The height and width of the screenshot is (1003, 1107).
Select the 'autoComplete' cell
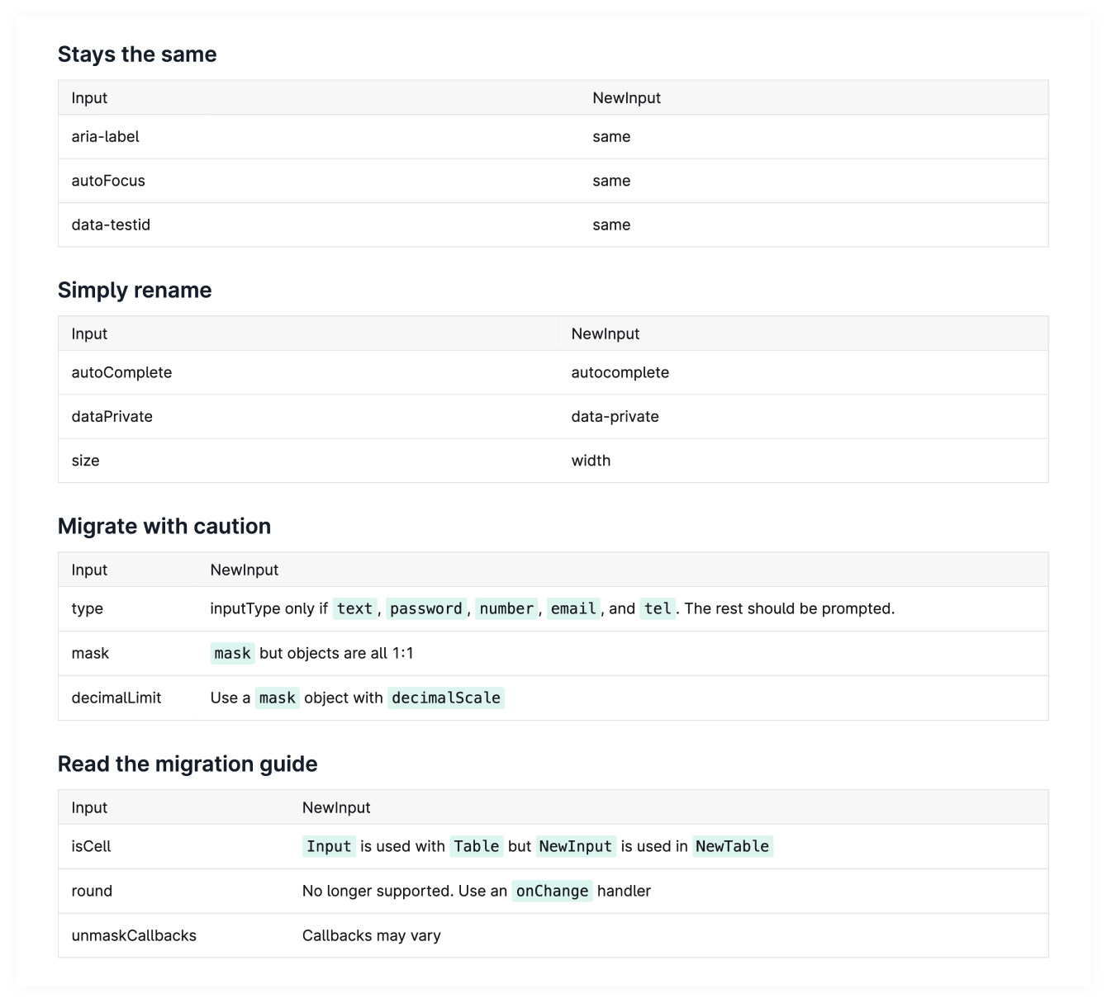coord(121,372)
